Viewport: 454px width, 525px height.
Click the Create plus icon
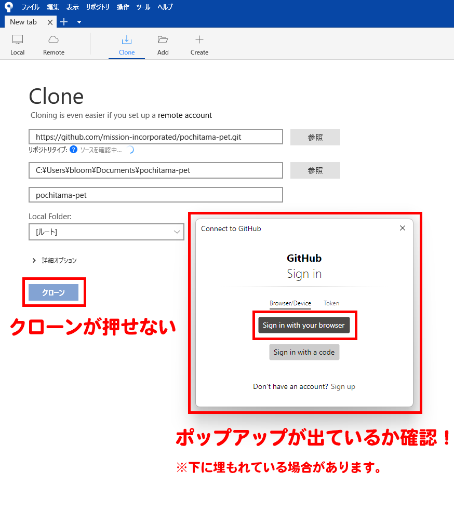[x=199, y=40]
